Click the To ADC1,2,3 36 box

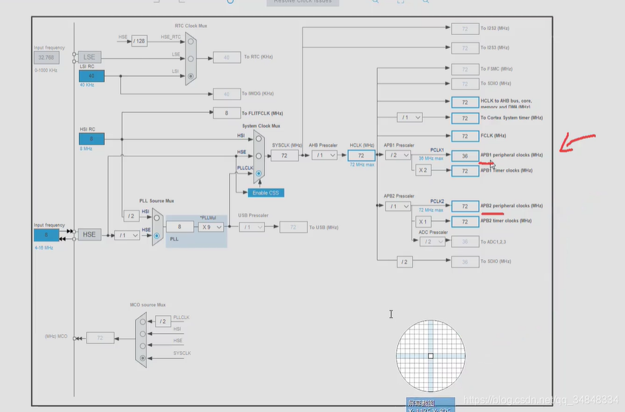point(465,242)
